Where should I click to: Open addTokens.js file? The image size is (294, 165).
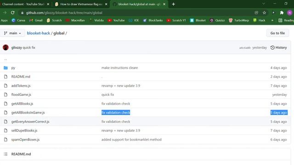pos(21,86)
